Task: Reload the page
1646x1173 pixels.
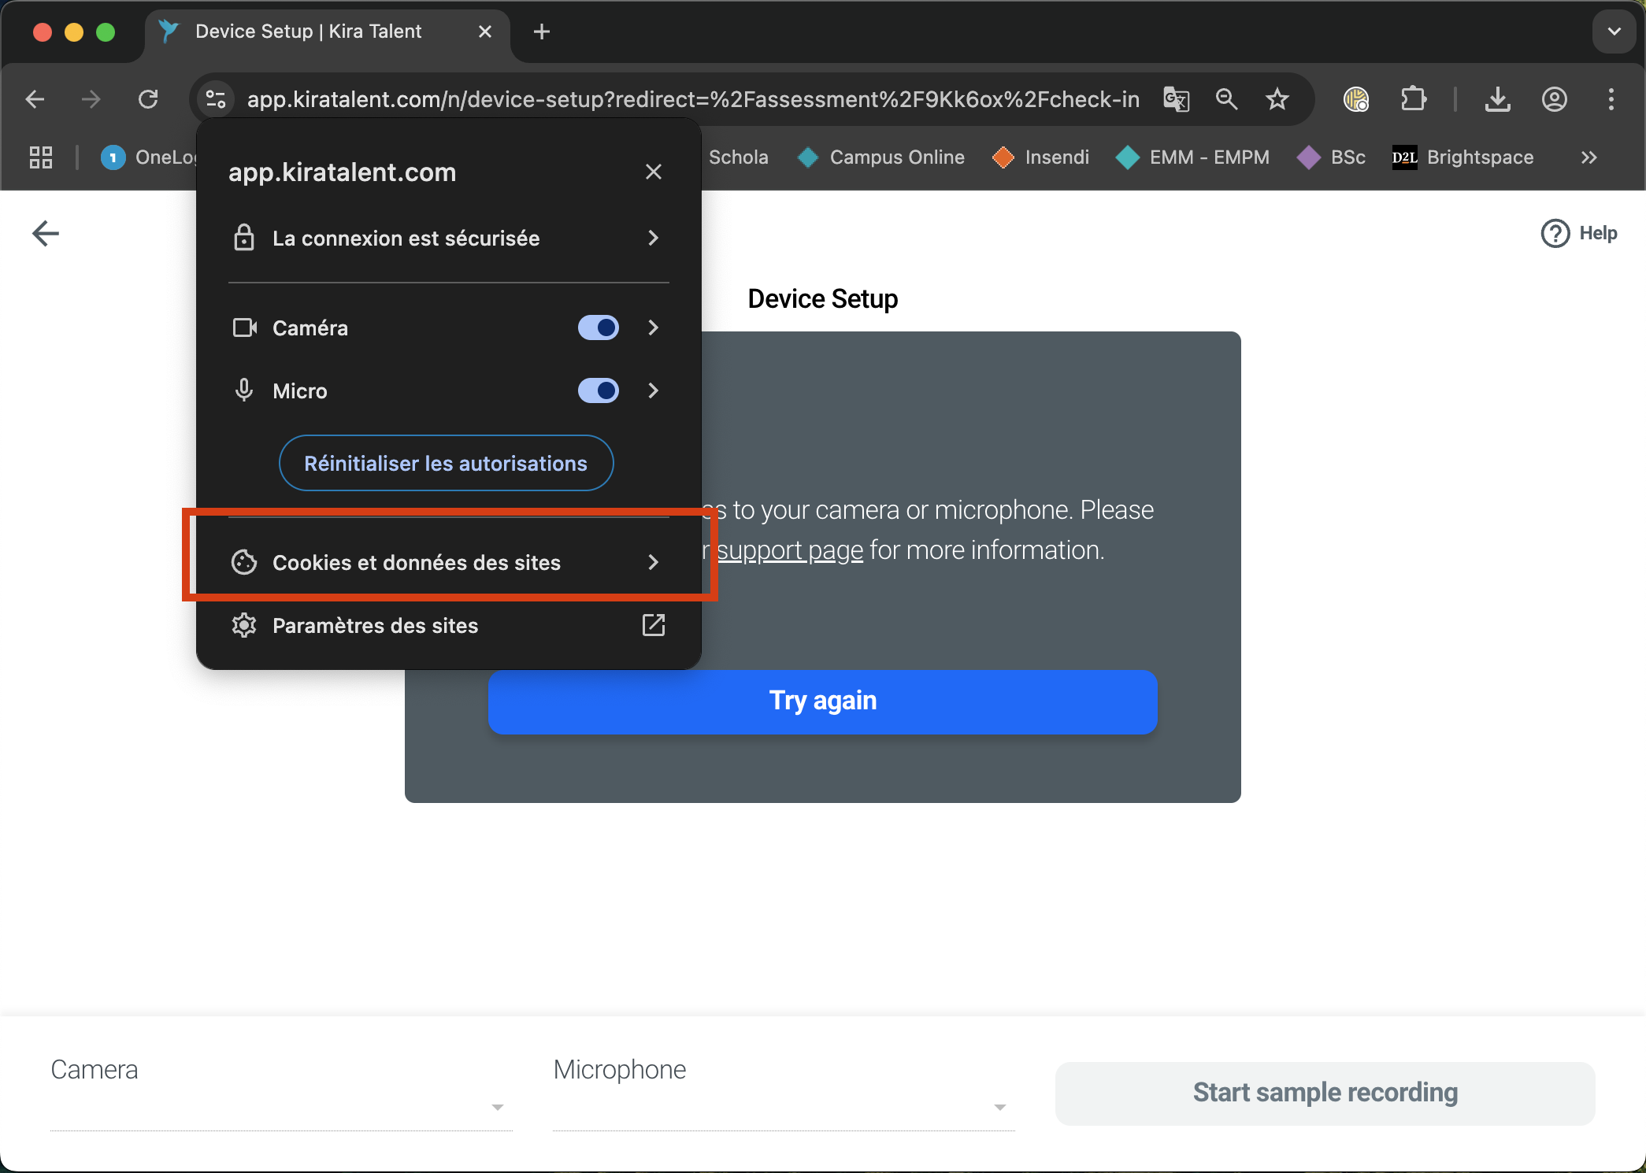Action: (148, 99)
